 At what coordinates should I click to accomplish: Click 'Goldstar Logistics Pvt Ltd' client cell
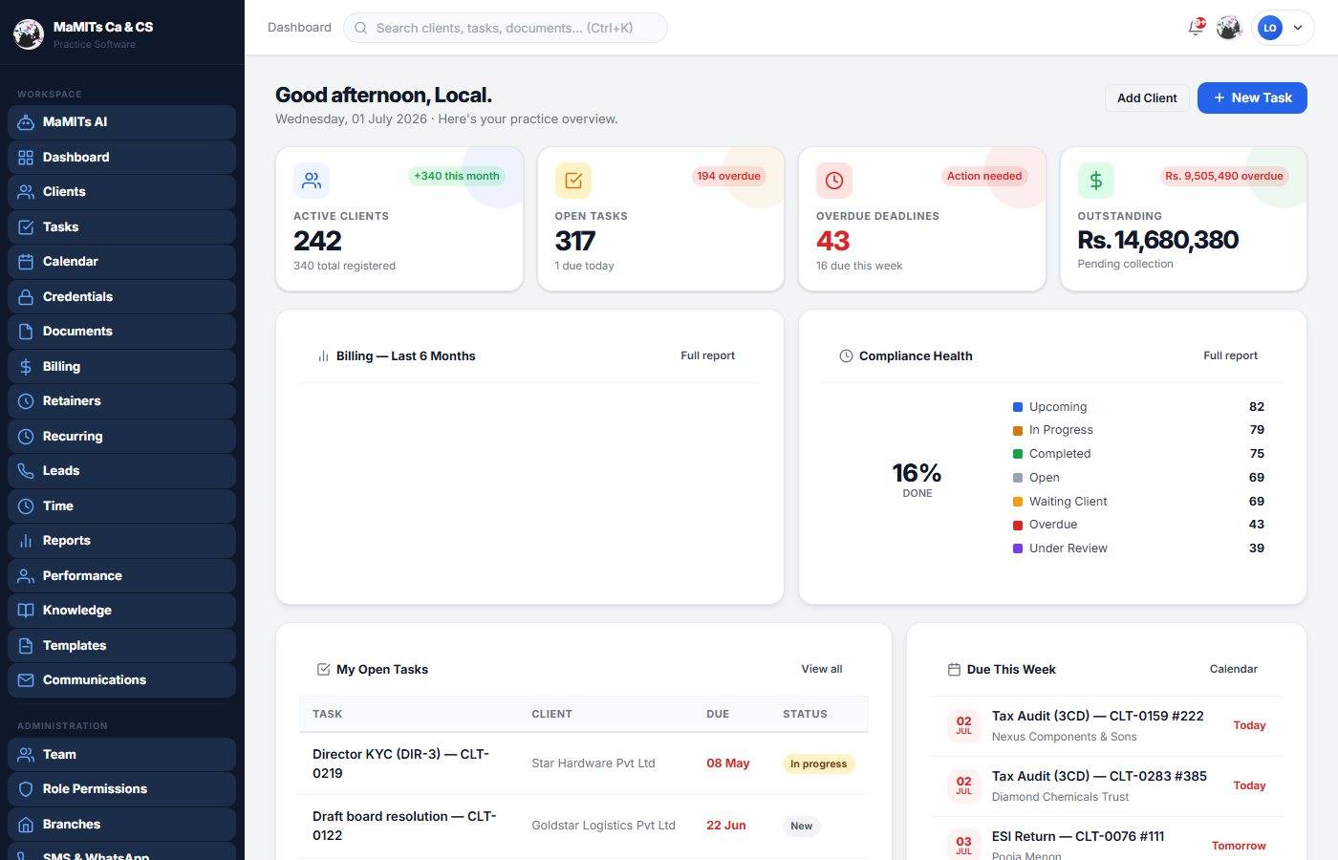pos(603,826)
